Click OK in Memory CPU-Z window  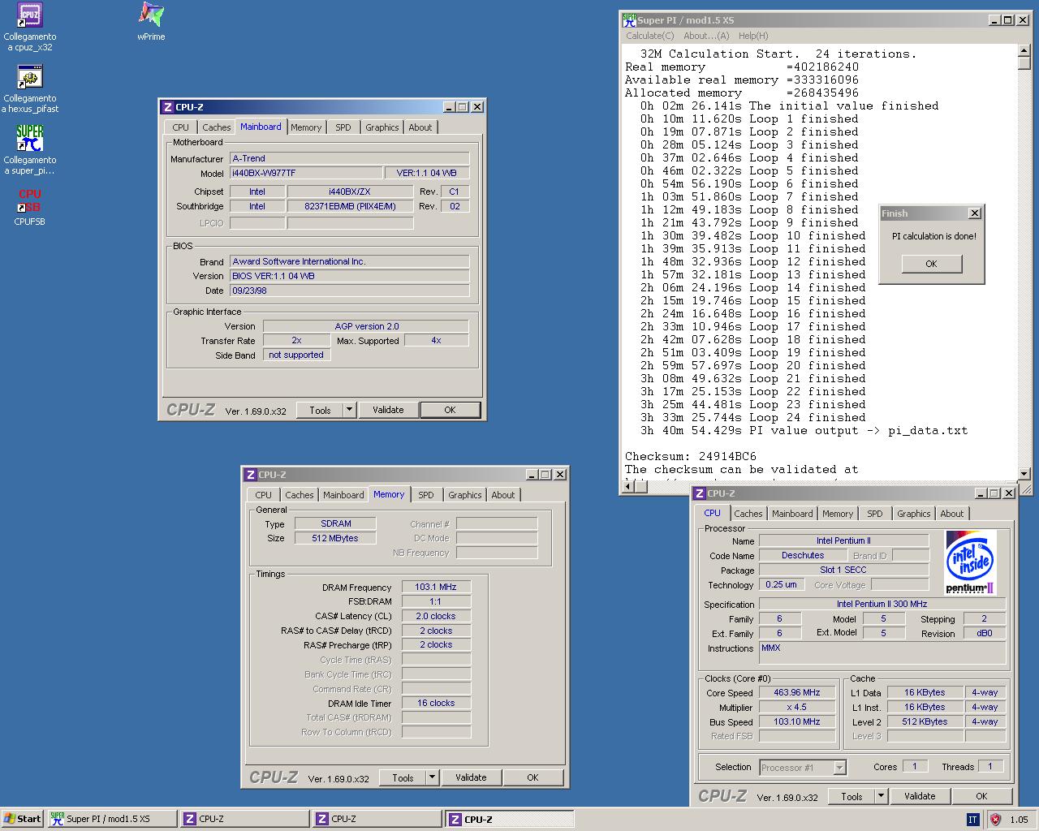click(533, 777)
